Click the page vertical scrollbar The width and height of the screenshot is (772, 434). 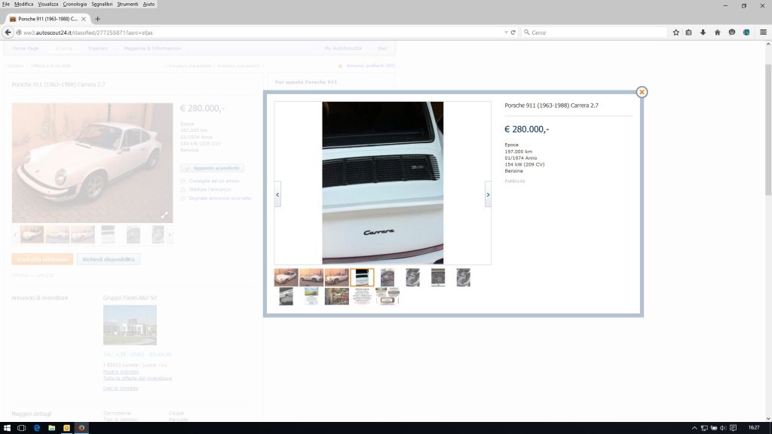coord(768,130)
